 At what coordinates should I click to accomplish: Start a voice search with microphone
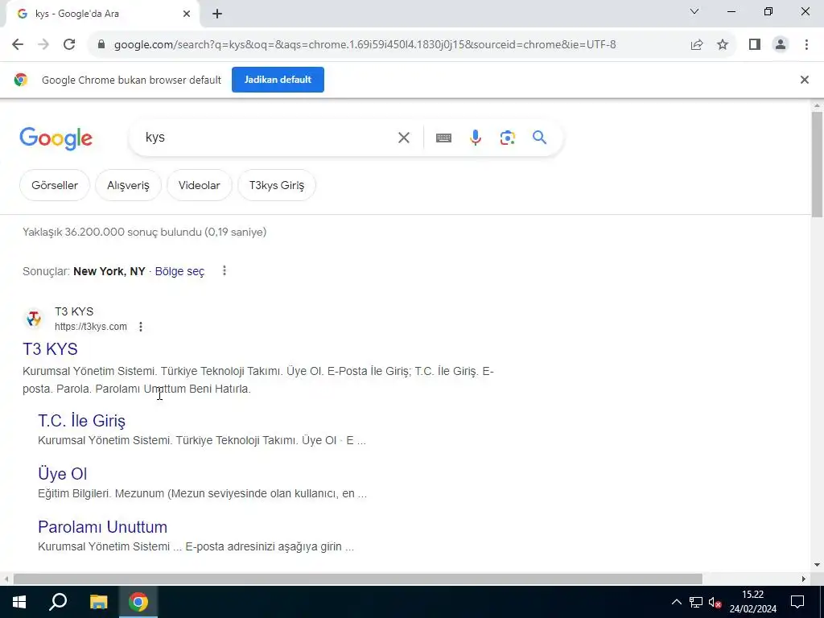coord(475,138)
